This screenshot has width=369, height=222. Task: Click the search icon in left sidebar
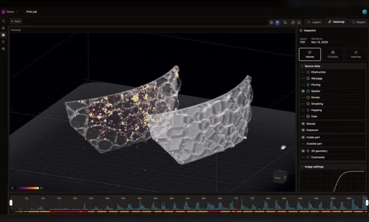click(x=3, y=21)
